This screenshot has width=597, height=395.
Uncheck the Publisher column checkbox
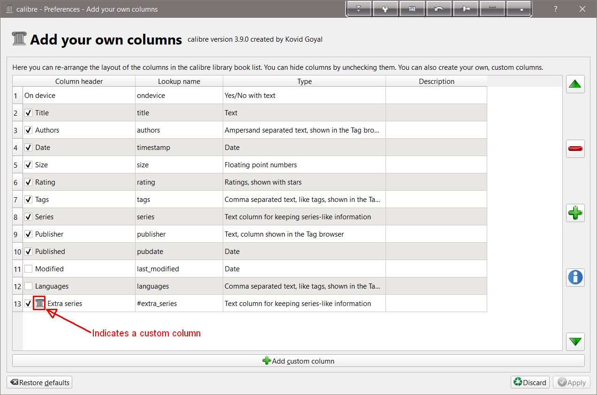point(29,234)
